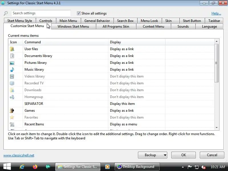The height and width of the screenshot is (171, 228).
Task: Switch to the Search Box tab
Action: point(125,21)
